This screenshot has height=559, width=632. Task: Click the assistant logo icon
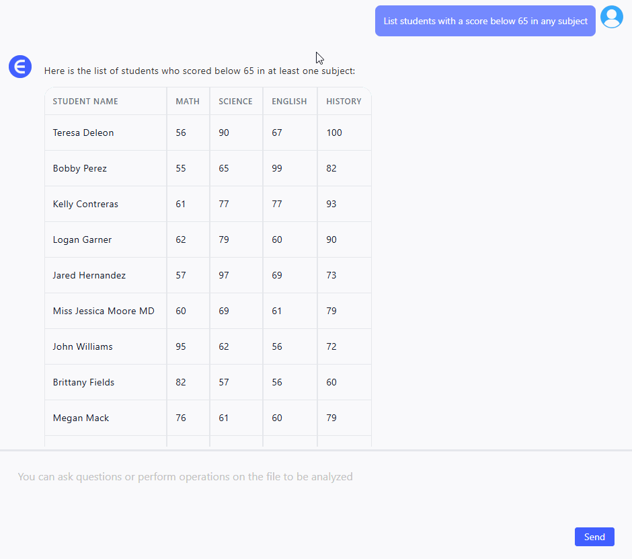click(20, 67)
